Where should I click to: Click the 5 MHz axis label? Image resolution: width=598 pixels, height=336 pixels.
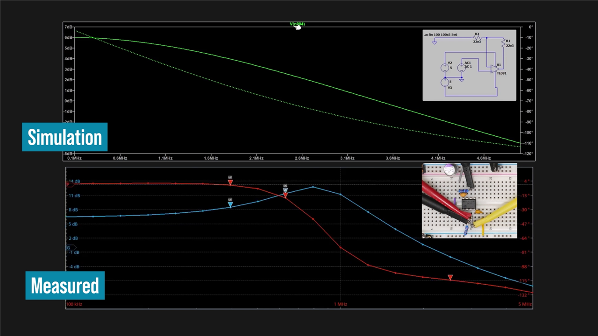[x=525, y=304]
